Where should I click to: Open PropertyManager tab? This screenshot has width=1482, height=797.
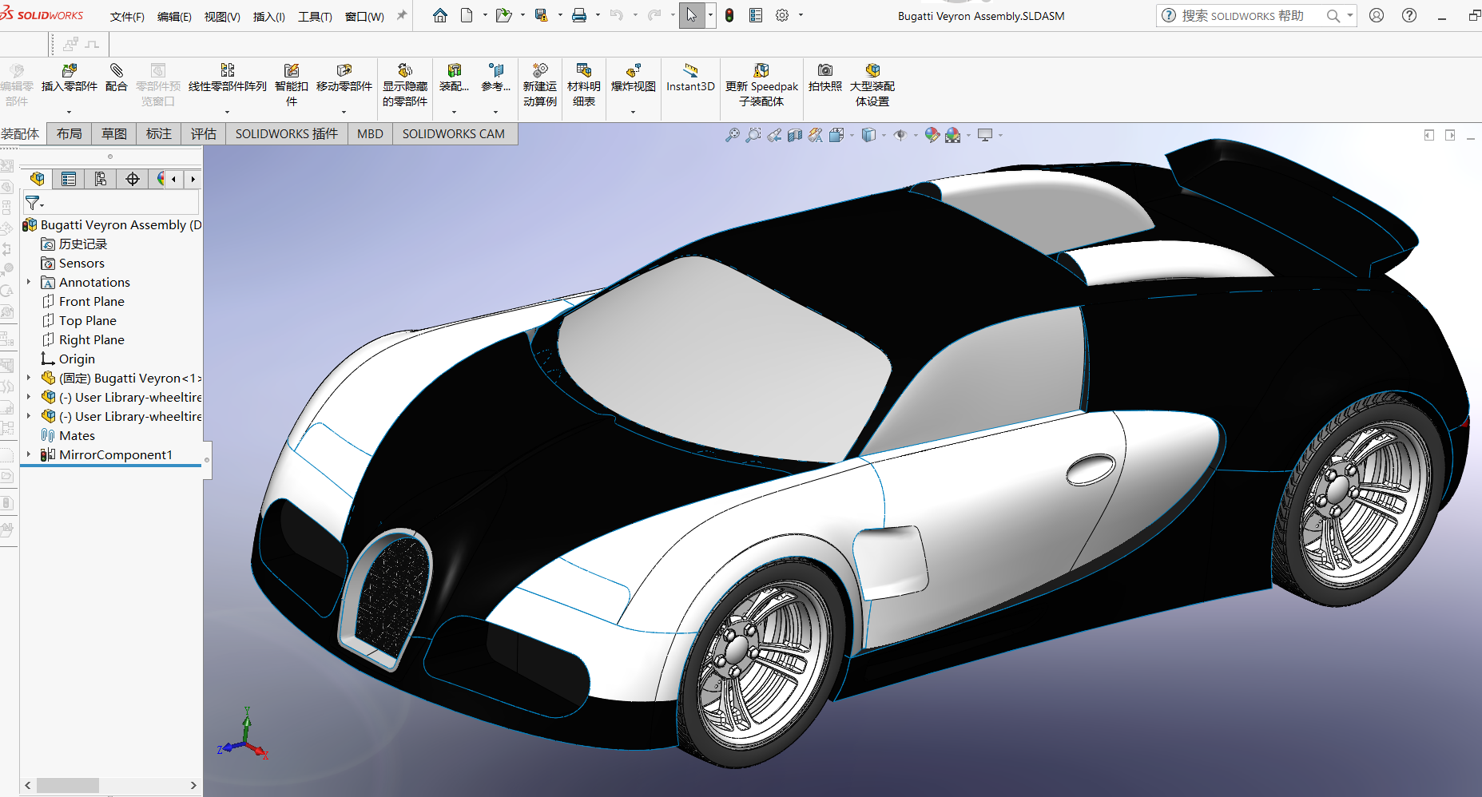(x=69, y=179)
